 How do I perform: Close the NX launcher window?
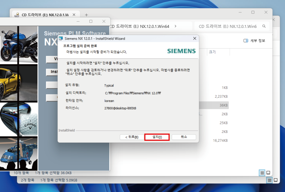104,22
